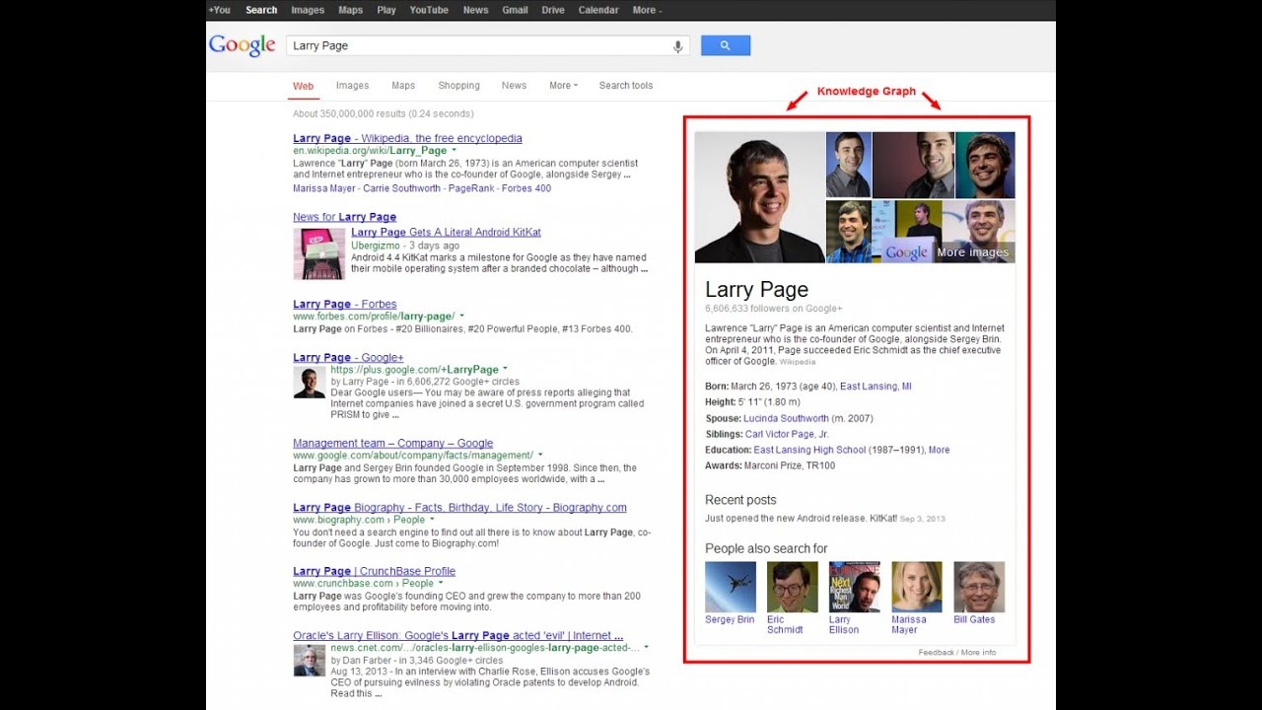1262x710 pixels.
Task: Open the More dropdown in search tabs
Action: [563, 86]
